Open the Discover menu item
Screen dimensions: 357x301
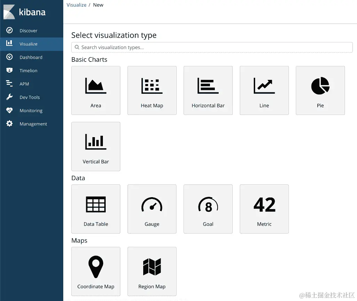pyautogui.click(x=32, y=31)
